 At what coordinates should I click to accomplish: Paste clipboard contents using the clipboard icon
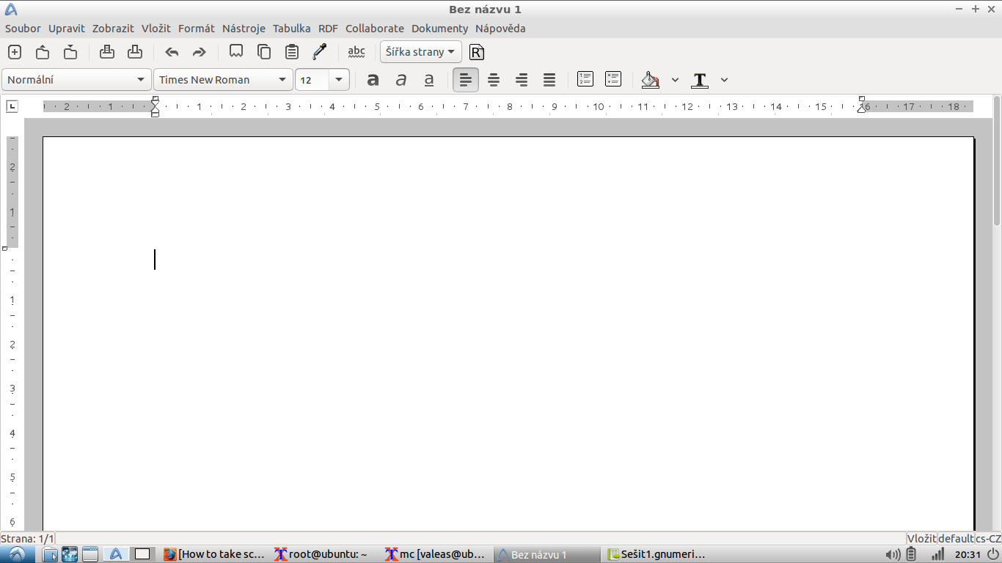[x=292, y=52]
